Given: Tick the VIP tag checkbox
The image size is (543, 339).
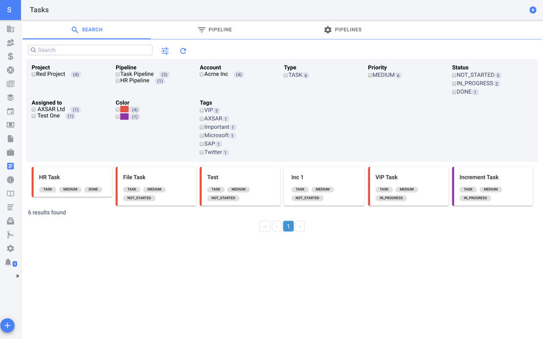Looking at the screenshot, I should tap(202, 111).
